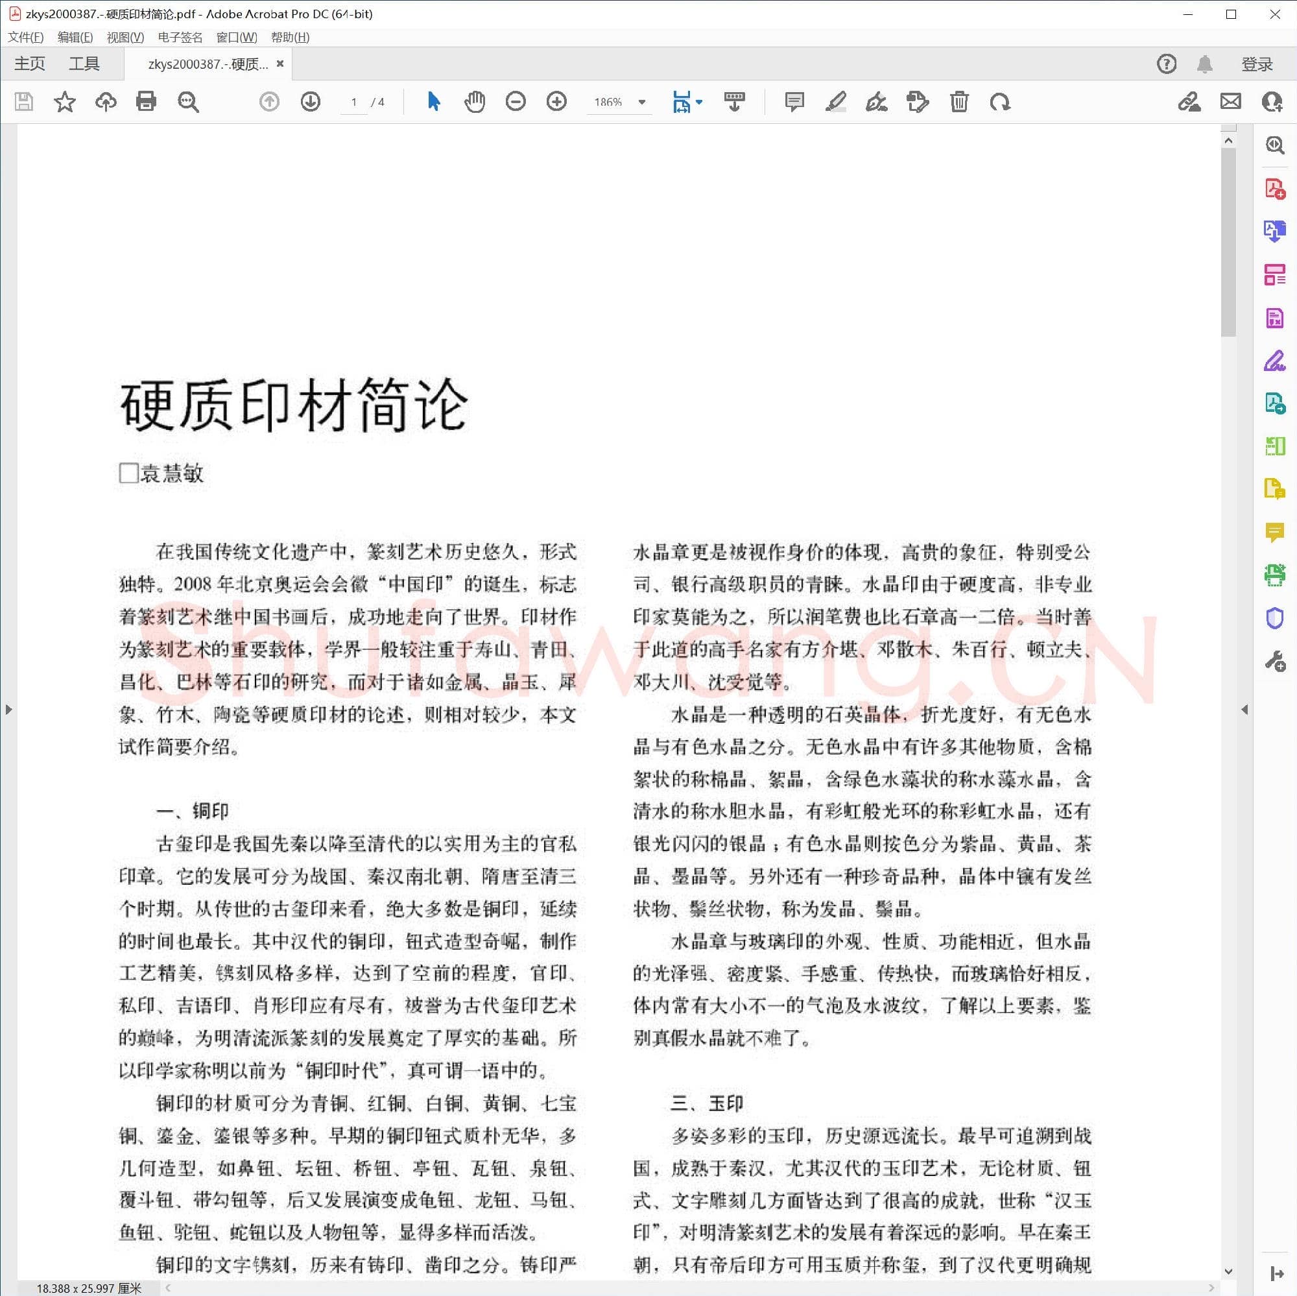Image resolution: width=1297 pixels, height=1296 pixels.
Task: Delete the current page with trash icon
Action: 958,102
